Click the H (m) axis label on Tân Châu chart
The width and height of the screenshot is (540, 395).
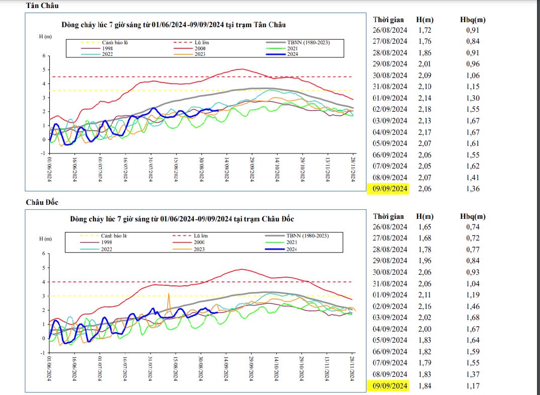click(45, 37)
